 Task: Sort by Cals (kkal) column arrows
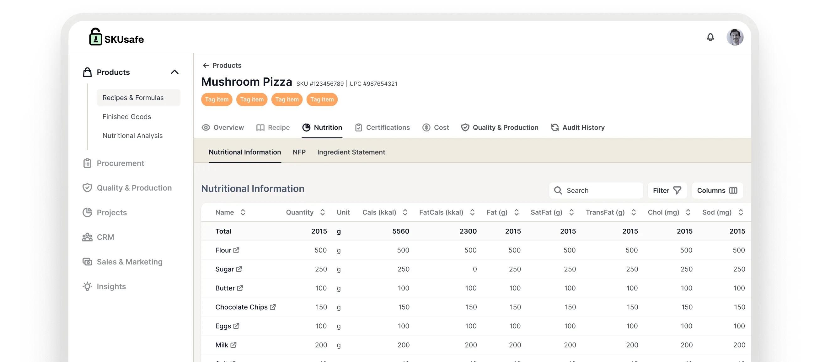tap(405, 212)
